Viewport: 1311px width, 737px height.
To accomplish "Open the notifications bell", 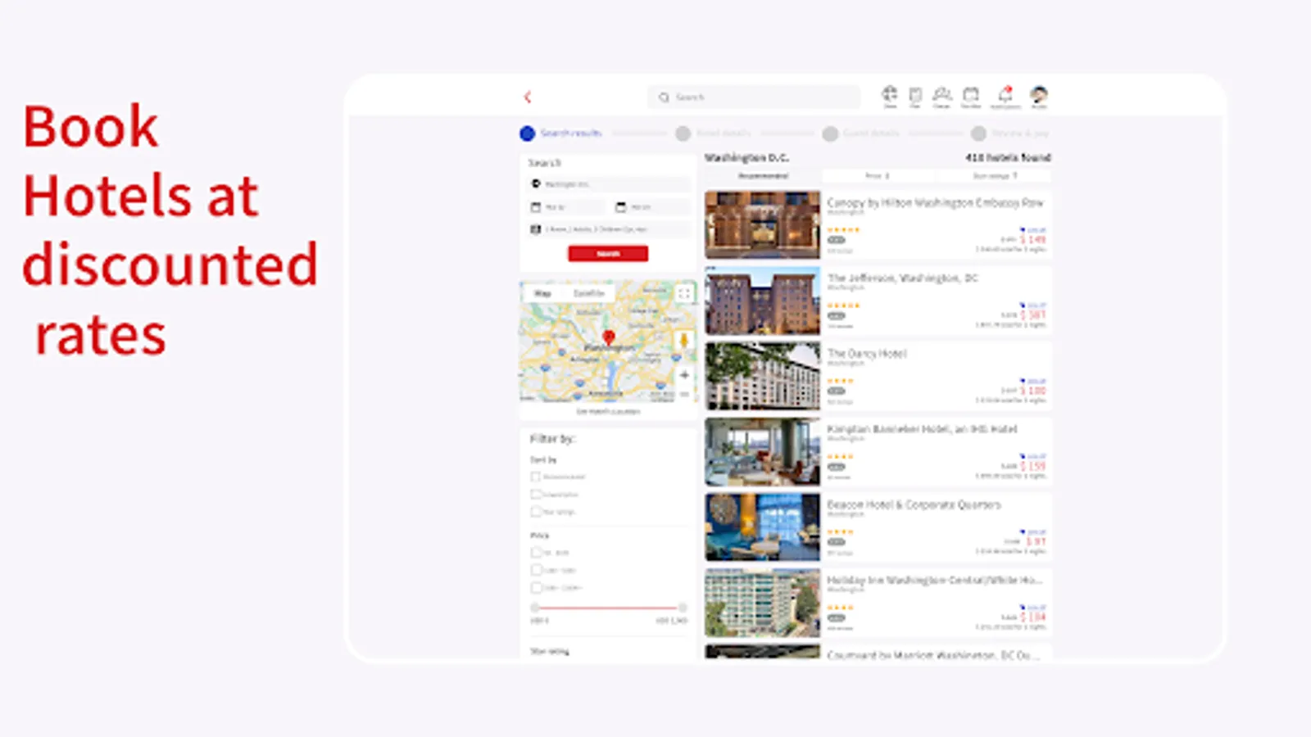I will (1005, 96).
